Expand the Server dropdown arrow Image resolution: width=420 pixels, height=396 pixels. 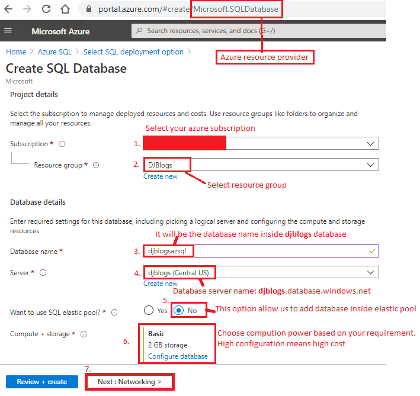pos(370,272)
